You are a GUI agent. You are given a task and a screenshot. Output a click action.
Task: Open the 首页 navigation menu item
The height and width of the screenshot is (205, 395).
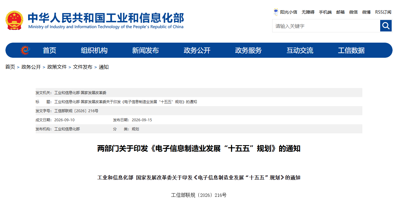pos(49,50)
